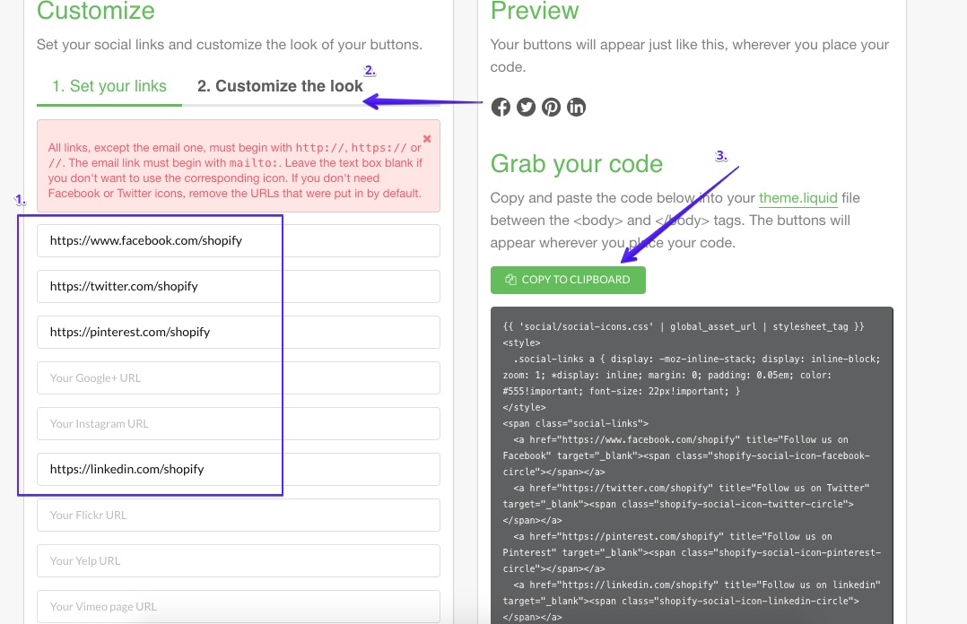Click the Twitter preview icon

pos(526,108)
